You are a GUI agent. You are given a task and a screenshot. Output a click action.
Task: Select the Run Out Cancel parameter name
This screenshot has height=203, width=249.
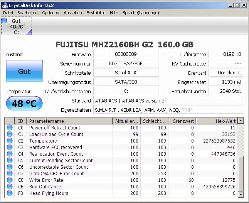[46, 186]
